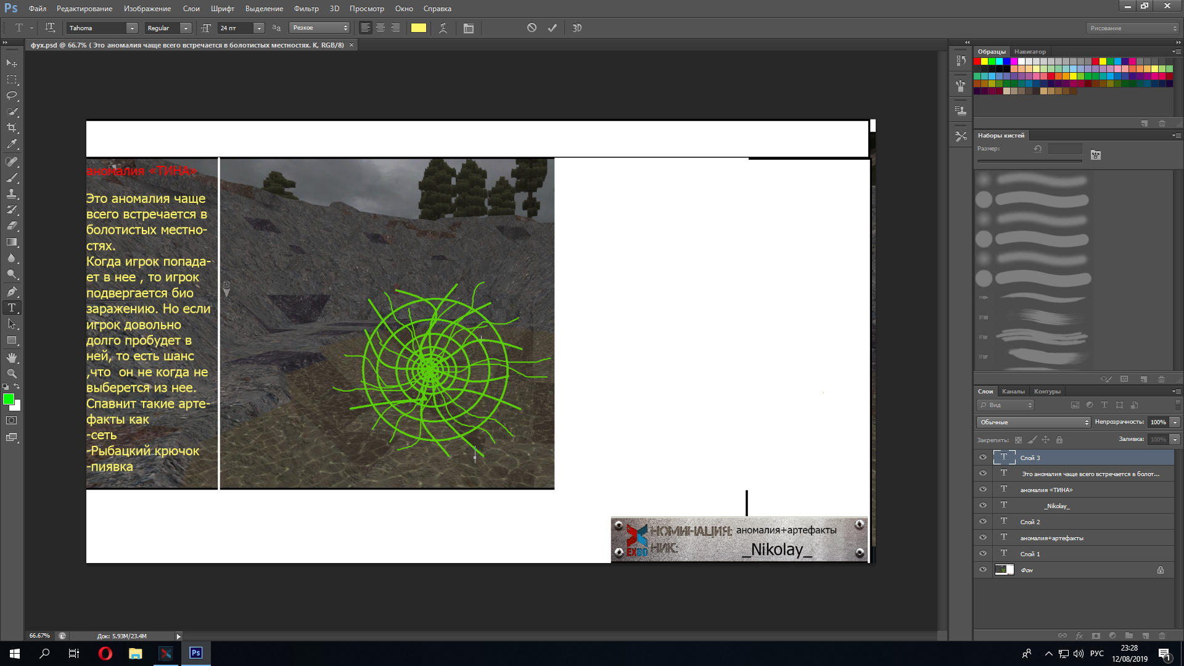Click the 3D button in options bar
This screenshot has height=666, width=1184.
577,28
